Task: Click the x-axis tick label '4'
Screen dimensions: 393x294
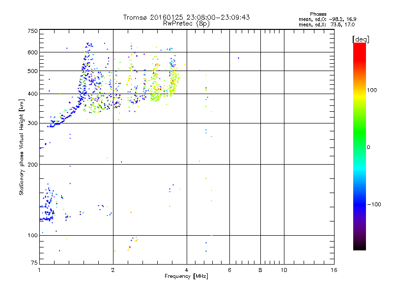Action: (x=187, y=270)
